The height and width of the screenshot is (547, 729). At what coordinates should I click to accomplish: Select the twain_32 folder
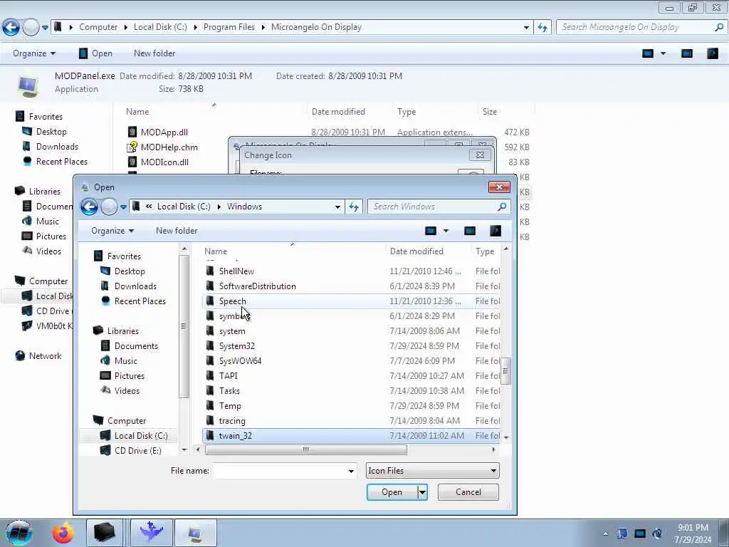click(x=235, y=436)
